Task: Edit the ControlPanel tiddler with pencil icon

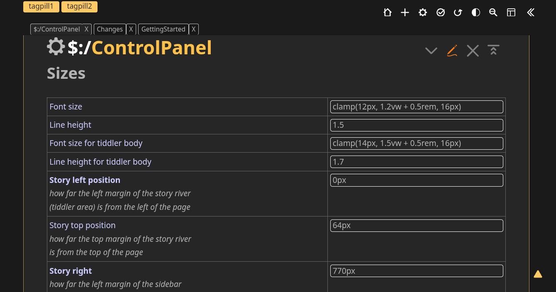Action: (x=452, y=51)
